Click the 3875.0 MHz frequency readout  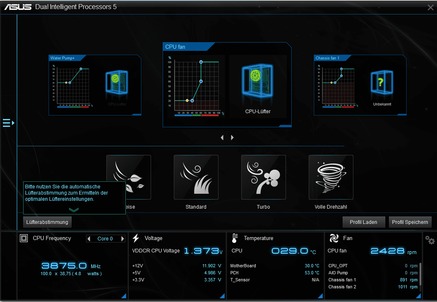pyautogui.click(x=71, y=266)
